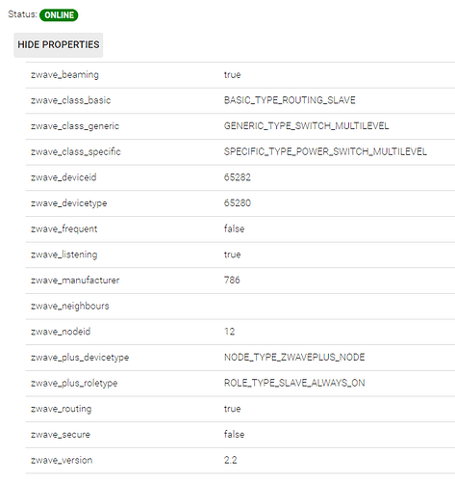Screen dimensions: 455x482
Task: Click the NODE_TYPE_ZWAVEPLUS_NODE value
Action: tap(294, 358)
